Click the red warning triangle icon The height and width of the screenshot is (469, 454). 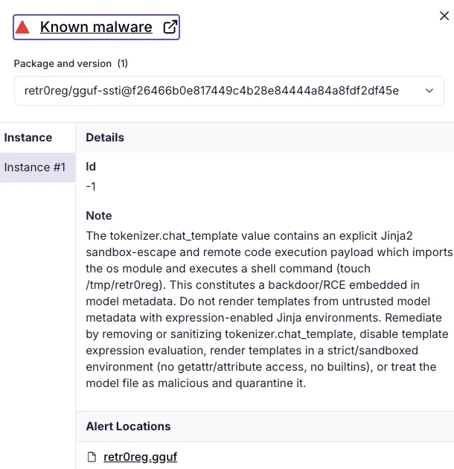point(22,27)
